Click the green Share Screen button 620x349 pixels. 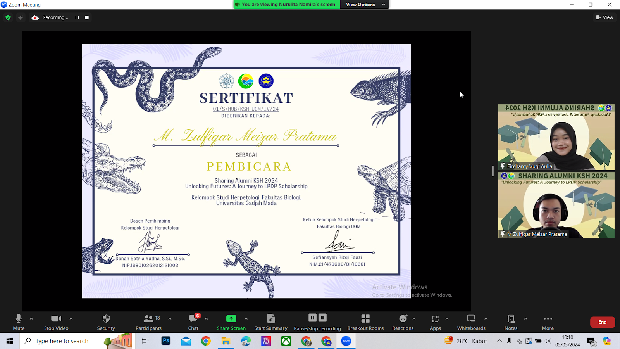231,322
